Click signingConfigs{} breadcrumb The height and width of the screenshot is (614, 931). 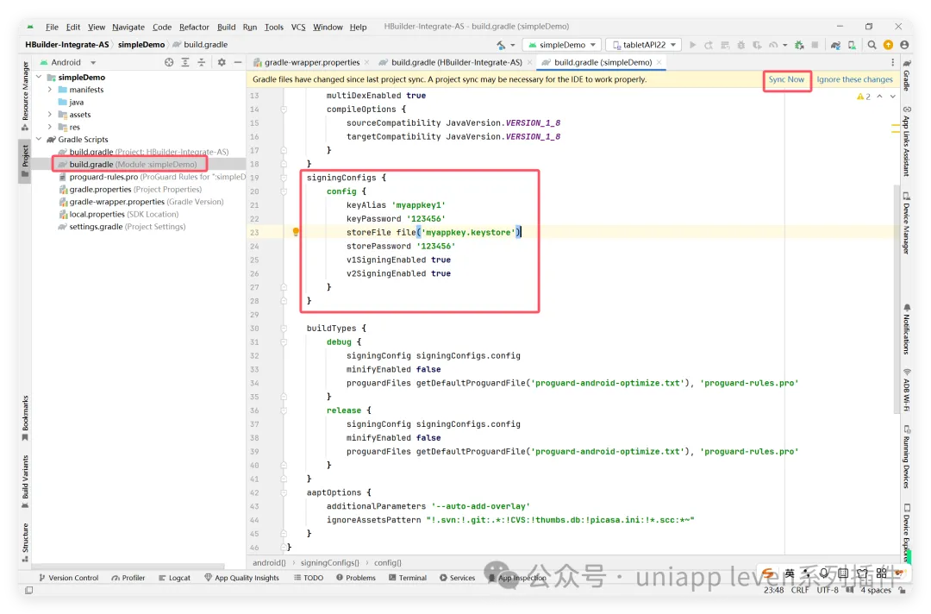(329, 563)
